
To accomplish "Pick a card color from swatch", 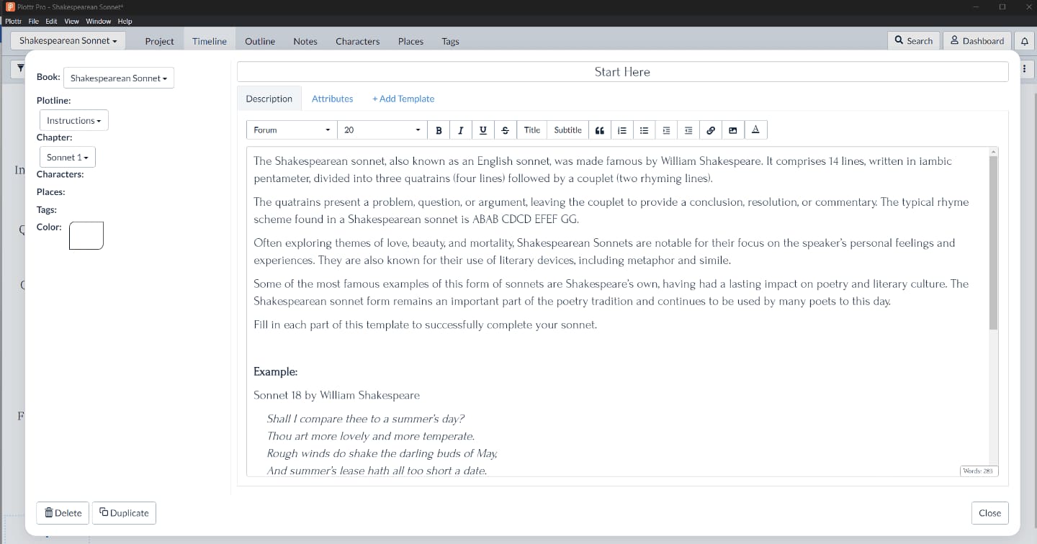I will tap(86, 235).
